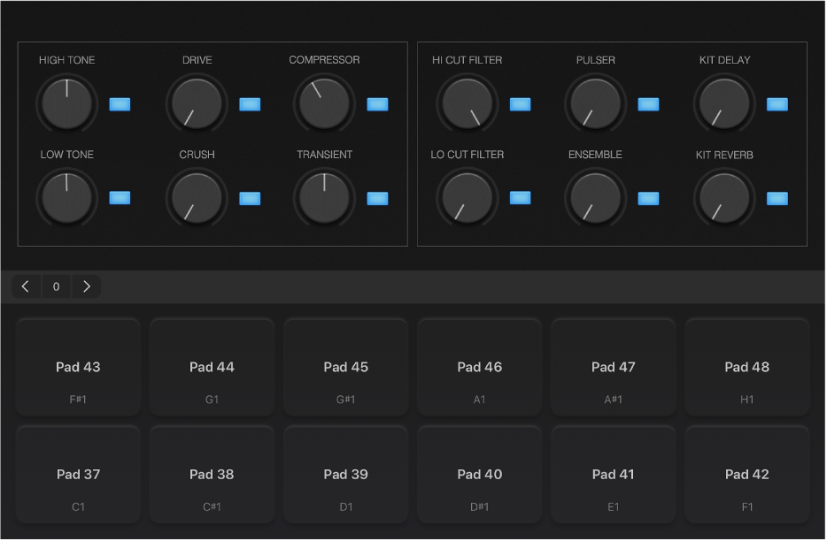827x541 pixels.
Task: Toggle the TRANSIENT enable switch
Action: 377,199
